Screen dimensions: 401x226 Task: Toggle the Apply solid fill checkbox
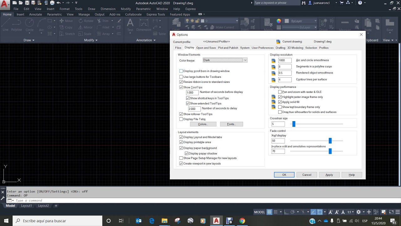[280, 102]
